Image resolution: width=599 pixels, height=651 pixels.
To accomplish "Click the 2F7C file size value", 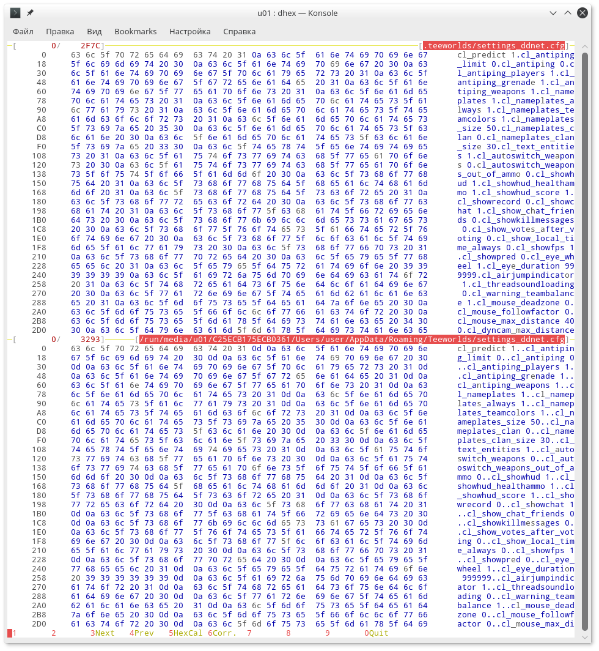I will coord(90,46).
